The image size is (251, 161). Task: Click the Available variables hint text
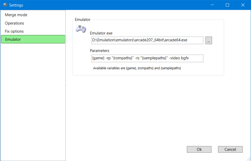pyautogui.click(x=137, y=68)
